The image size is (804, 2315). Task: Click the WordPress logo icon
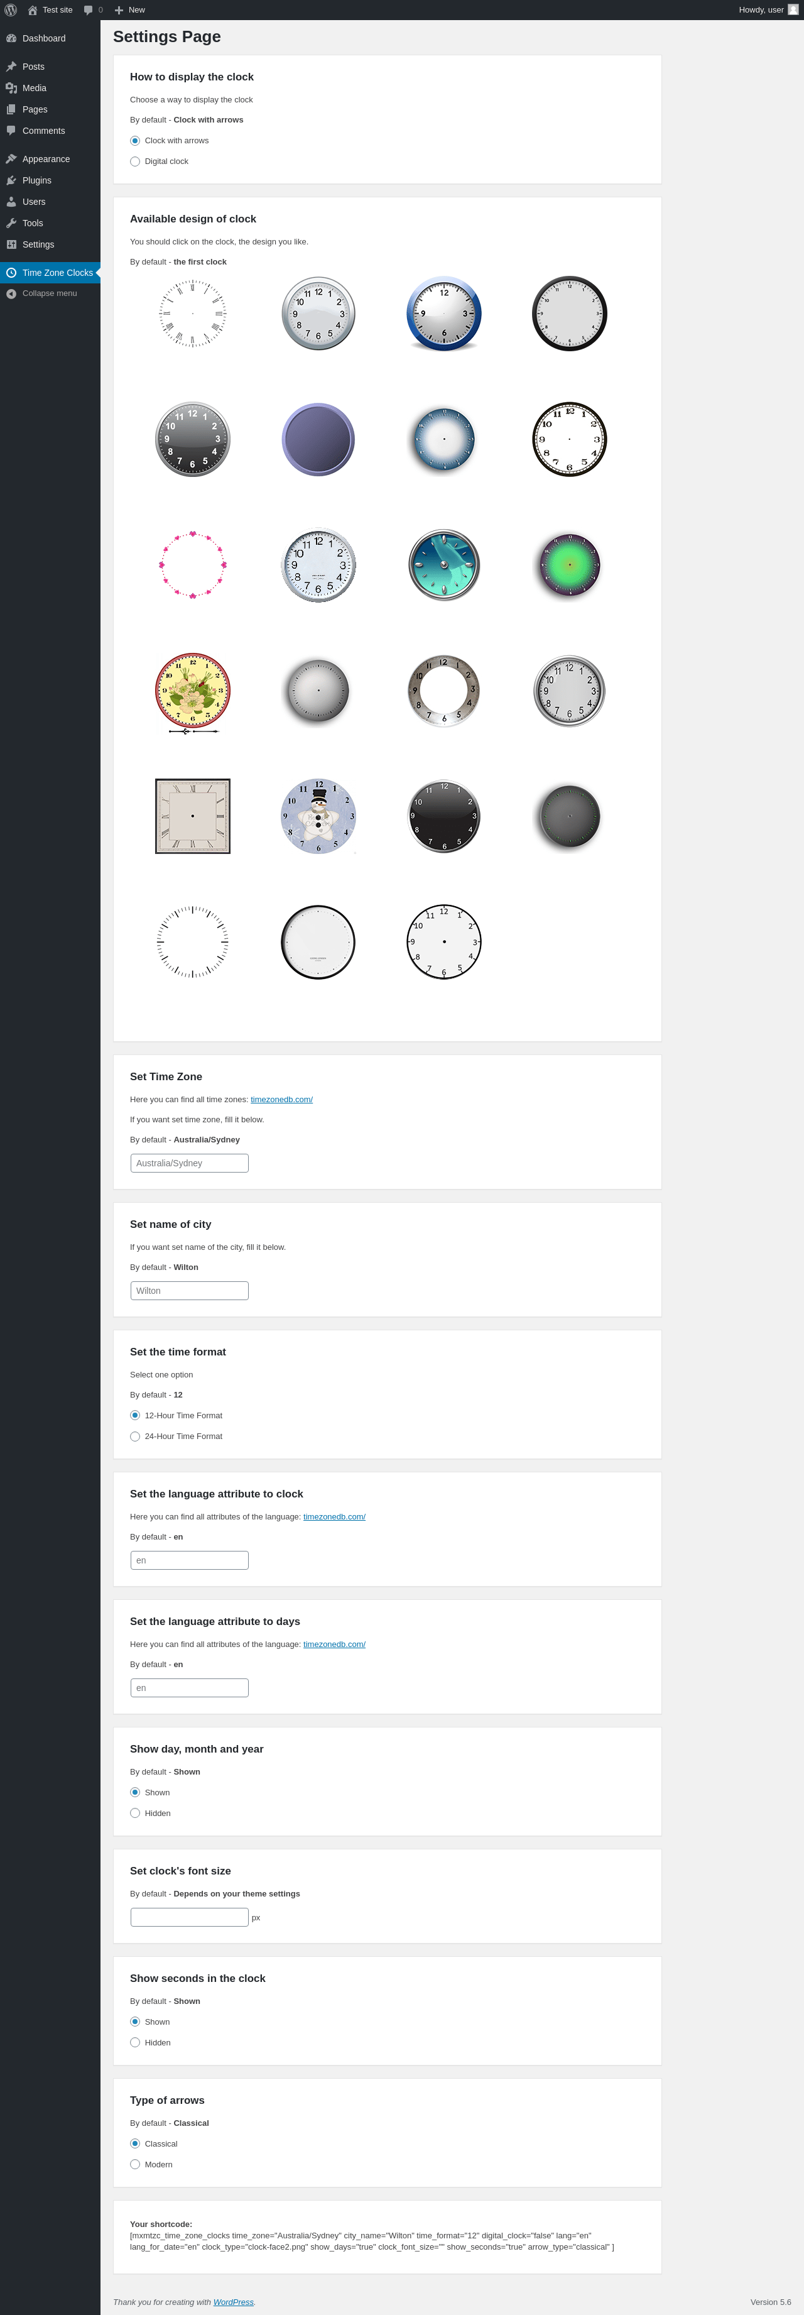coord(11,10)
